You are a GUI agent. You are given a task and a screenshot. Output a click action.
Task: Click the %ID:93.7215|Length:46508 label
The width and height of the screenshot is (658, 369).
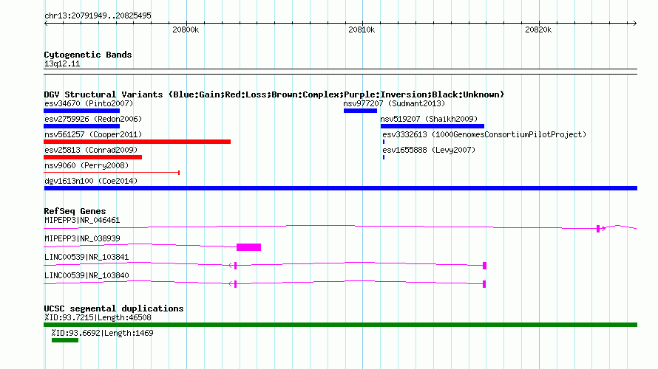click(98, 317)
